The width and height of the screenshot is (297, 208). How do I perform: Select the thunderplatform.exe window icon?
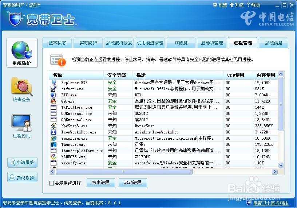54,151
